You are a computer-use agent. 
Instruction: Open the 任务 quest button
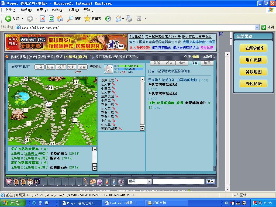click(39, 67)
